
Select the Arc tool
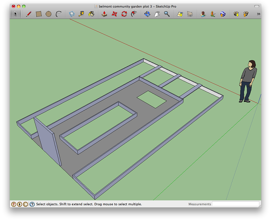pos(59,14)
